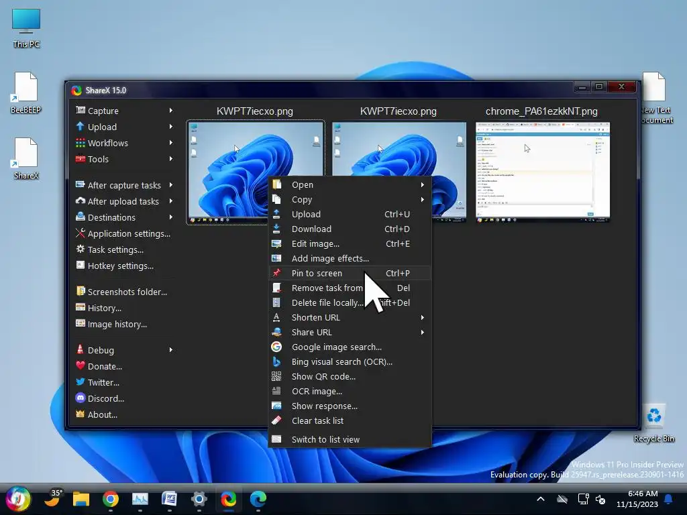Image resolution: width=687 pixels, height=515 pixels.
Task: Expand the Open submenu in context menu
Action: (x=423, y=185)
